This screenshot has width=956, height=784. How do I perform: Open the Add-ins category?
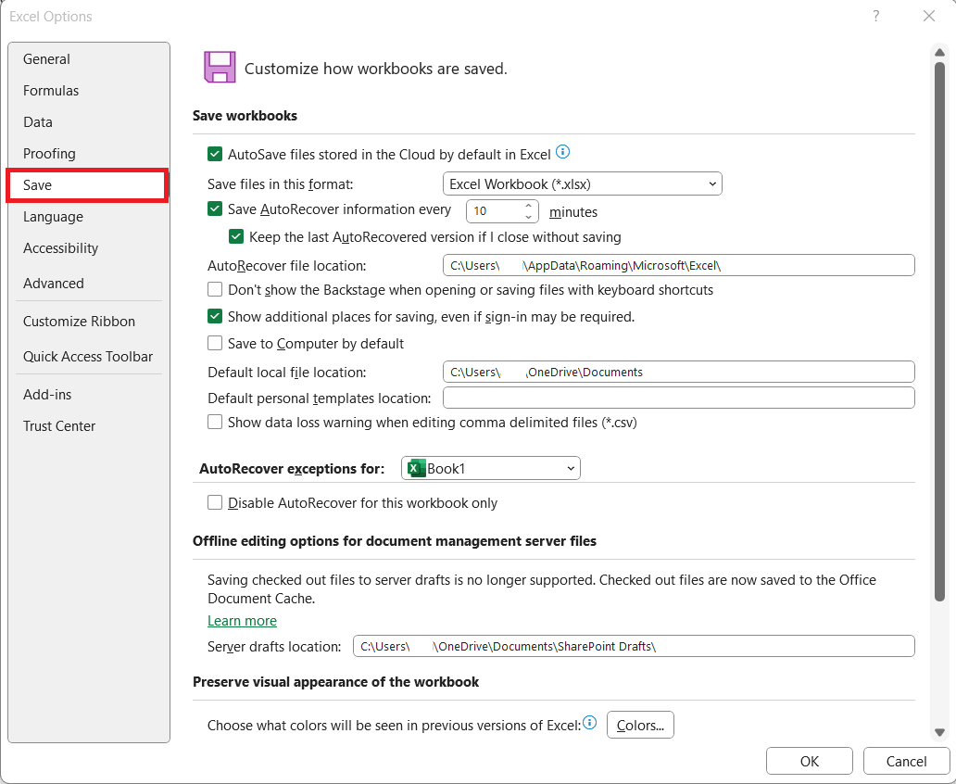[x=88, y=395]
